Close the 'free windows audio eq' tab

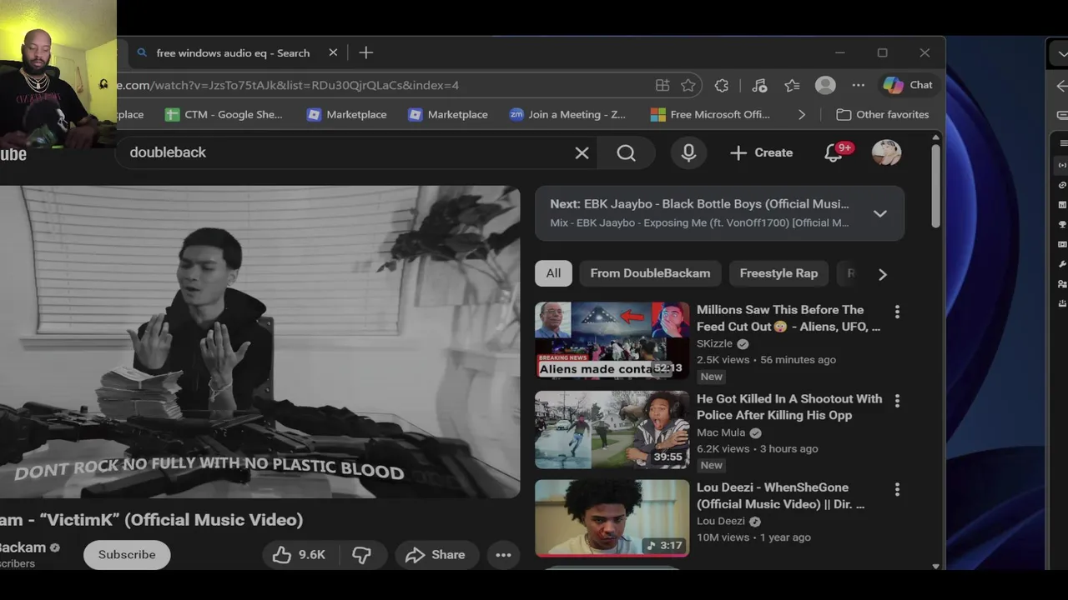click(x=333, y=52)
